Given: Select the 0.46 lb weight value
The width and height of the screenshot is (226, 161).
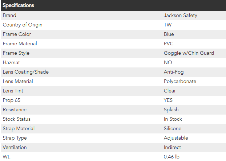Looking at the screenshot, I should pos(171,157).
